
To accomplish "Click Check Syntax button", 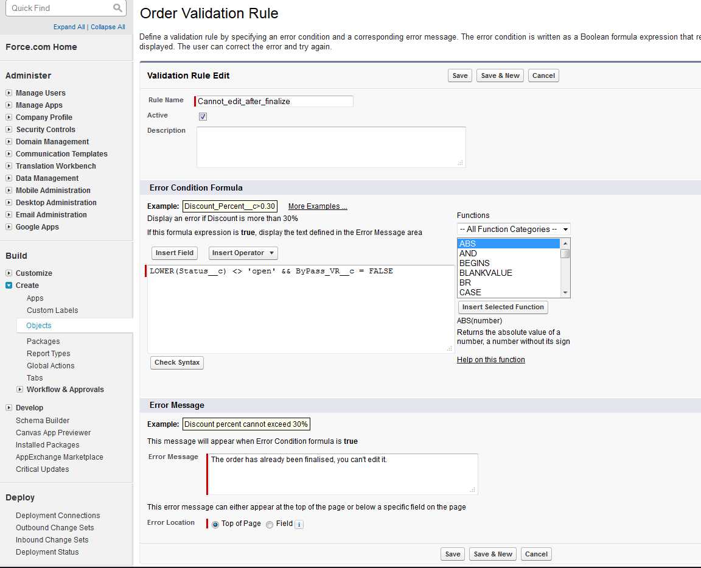I will tap(177, 362).
